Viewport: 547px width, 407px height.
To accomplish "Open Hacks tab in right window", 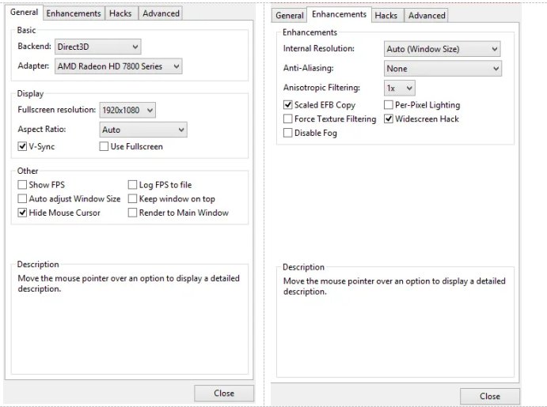I will (386, 15).
